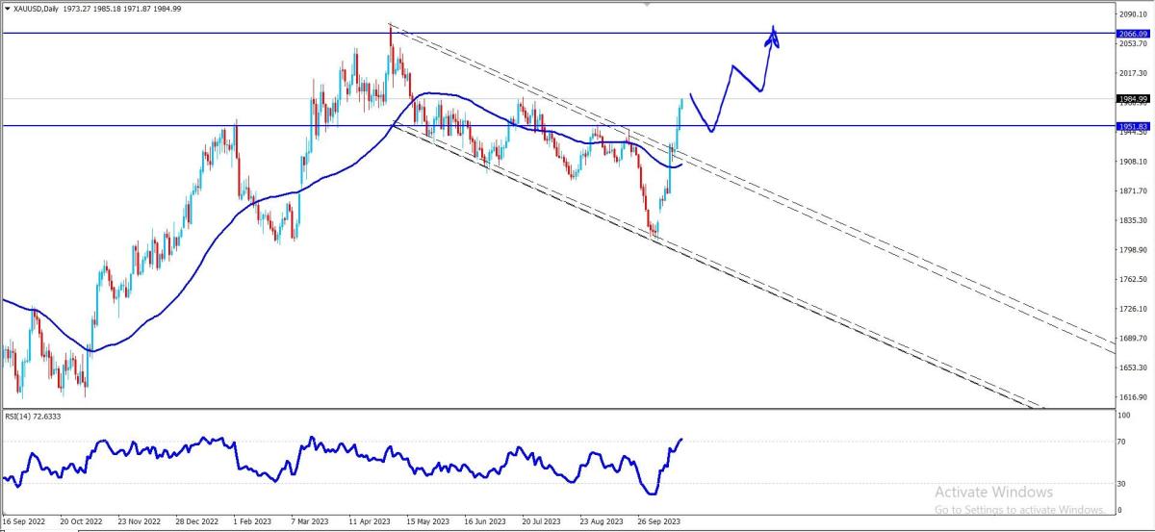Select the blue hand-drawn arrowhead near 2066
The height and width of the screenshot is (532, 1155).
click(772, 36)
